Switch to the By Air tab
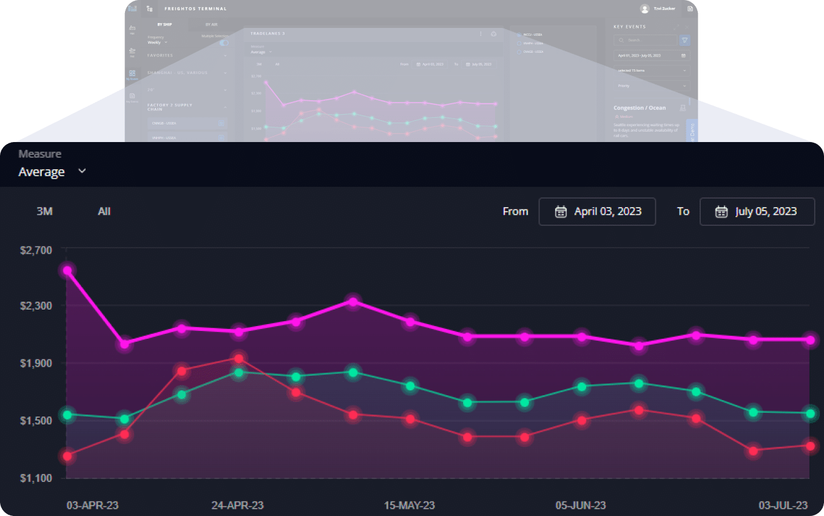The image size is (824, 516). click(211, 24)
